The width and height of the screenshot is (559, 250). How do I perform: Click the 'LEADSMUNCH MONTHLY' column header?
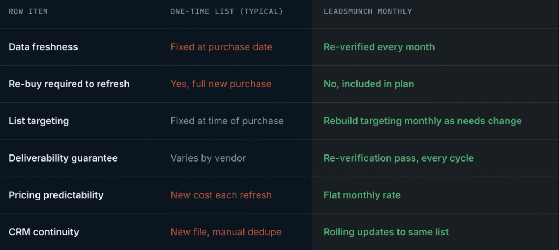click(x=367, y=11)
